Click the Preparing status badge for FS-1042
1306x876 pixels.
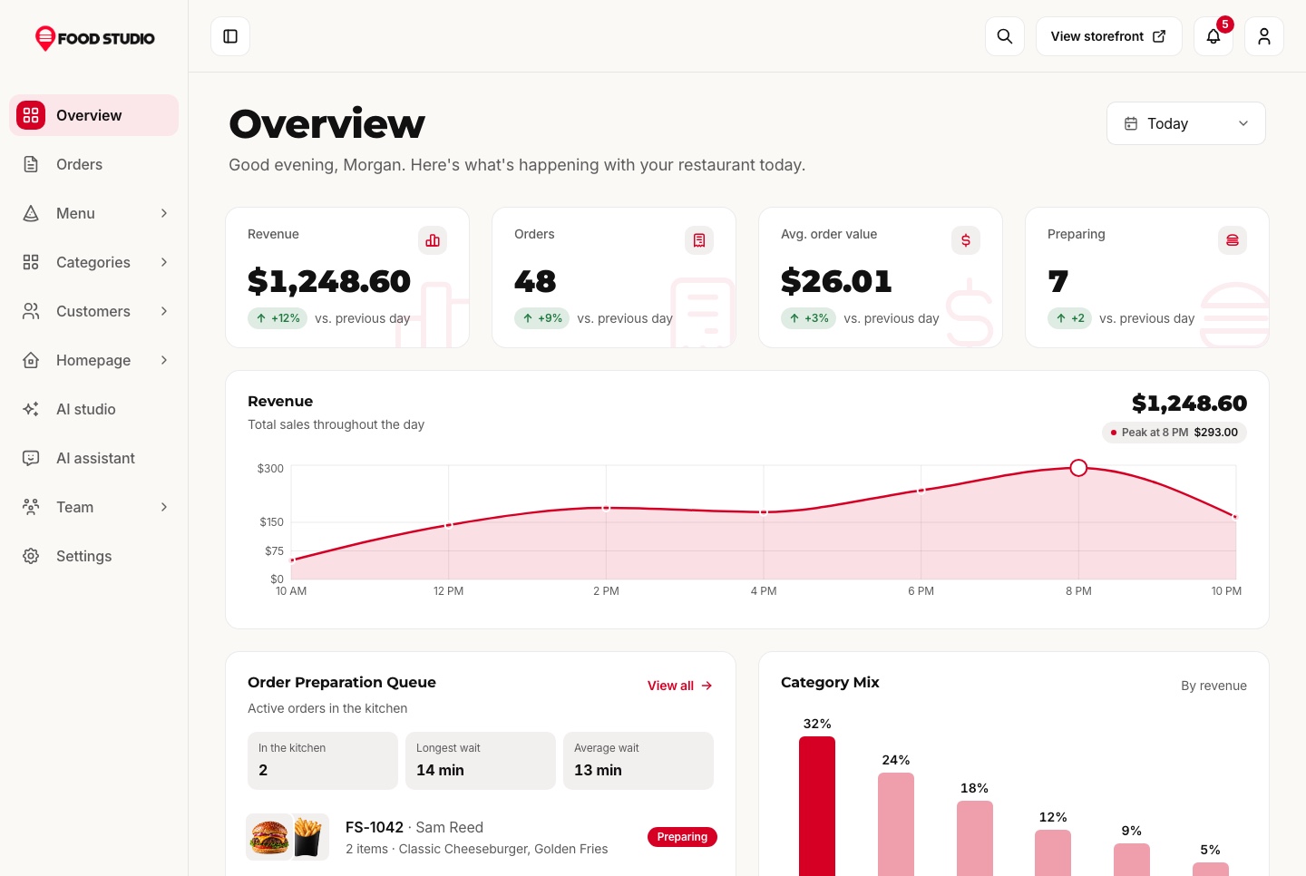[682, 837]
